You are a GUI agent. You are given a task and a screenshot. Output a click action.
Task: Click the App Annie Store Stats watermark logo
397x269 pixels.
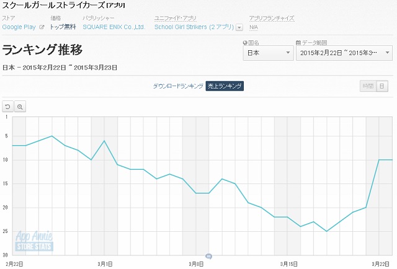point(35,242)
